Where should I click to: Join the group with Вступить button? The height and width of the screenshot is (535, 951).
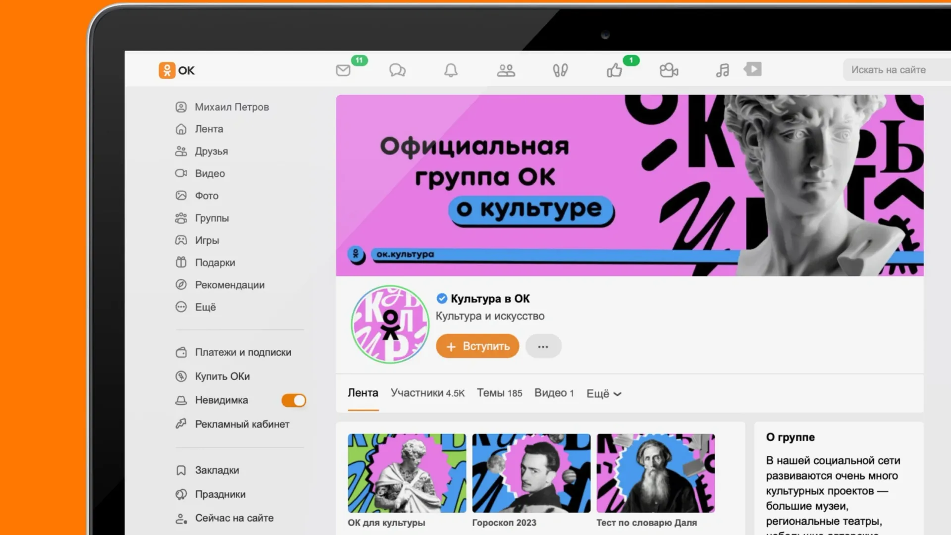pos(477,346)
